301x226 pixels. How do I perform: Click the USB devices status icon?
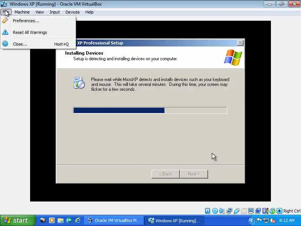point(237,211)
